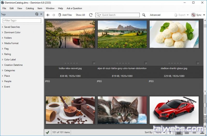The width and height of the screenshot is (207, 136).
Task: Click the Add Files button
Action: [x=65, y=15]
